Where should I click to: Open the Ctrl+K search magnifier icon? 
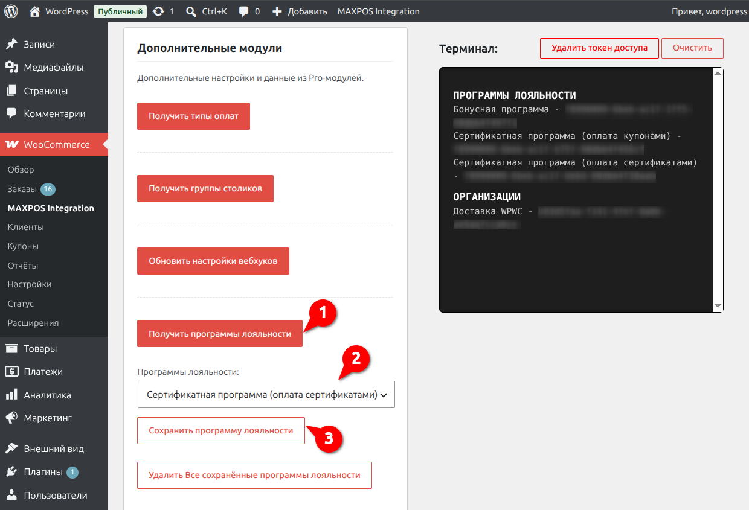[x=191, y=11]
